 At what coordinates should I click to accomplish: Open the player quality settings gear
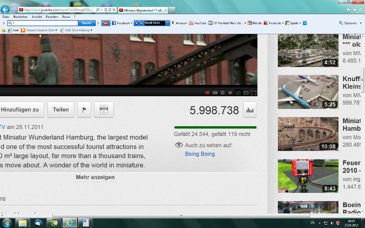(x=223, y=93)
